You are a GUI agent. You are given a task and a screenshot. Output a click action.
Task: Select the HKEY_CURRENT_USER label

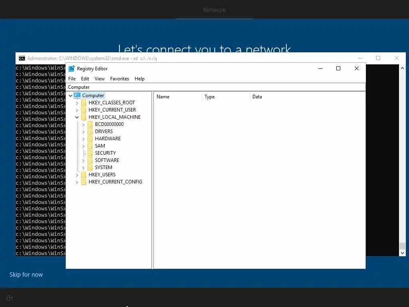coord(112,110)
